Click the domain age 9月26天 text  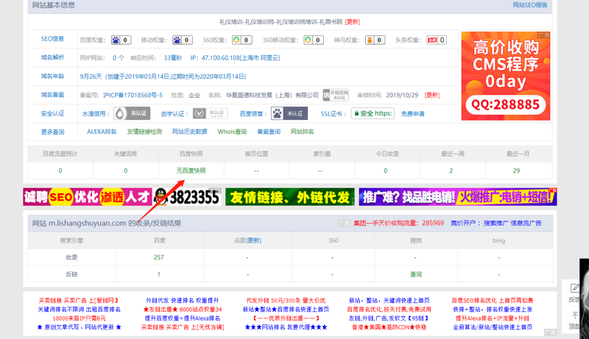(x=91, y=76)
